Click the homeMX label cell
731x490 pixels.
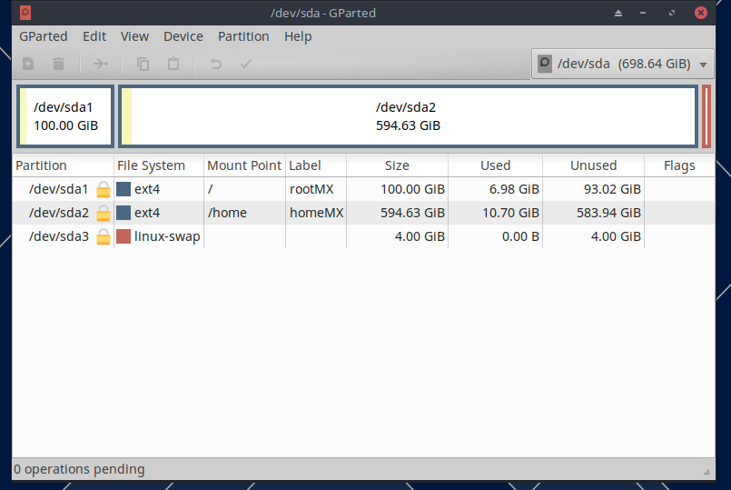316,213
